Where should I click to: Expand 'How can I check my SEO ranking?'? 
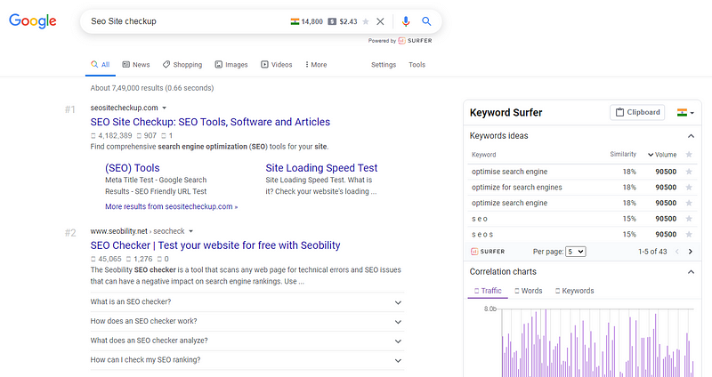pyautogui.click(x=247, y=360)
